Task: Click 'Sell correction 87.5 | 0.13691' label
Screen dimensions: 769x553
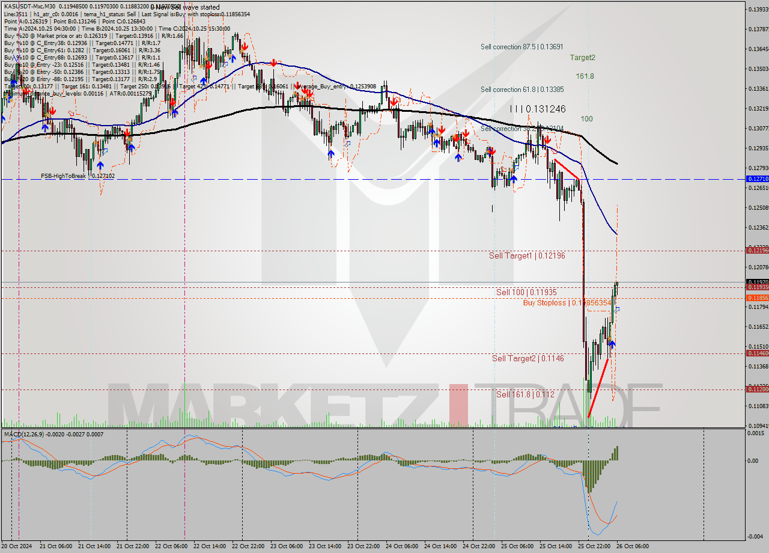Action: [521, 46]
